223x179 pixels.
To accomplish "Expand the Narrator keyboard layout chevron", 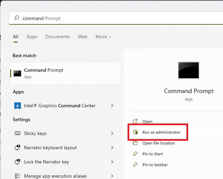I will (112, 148).
